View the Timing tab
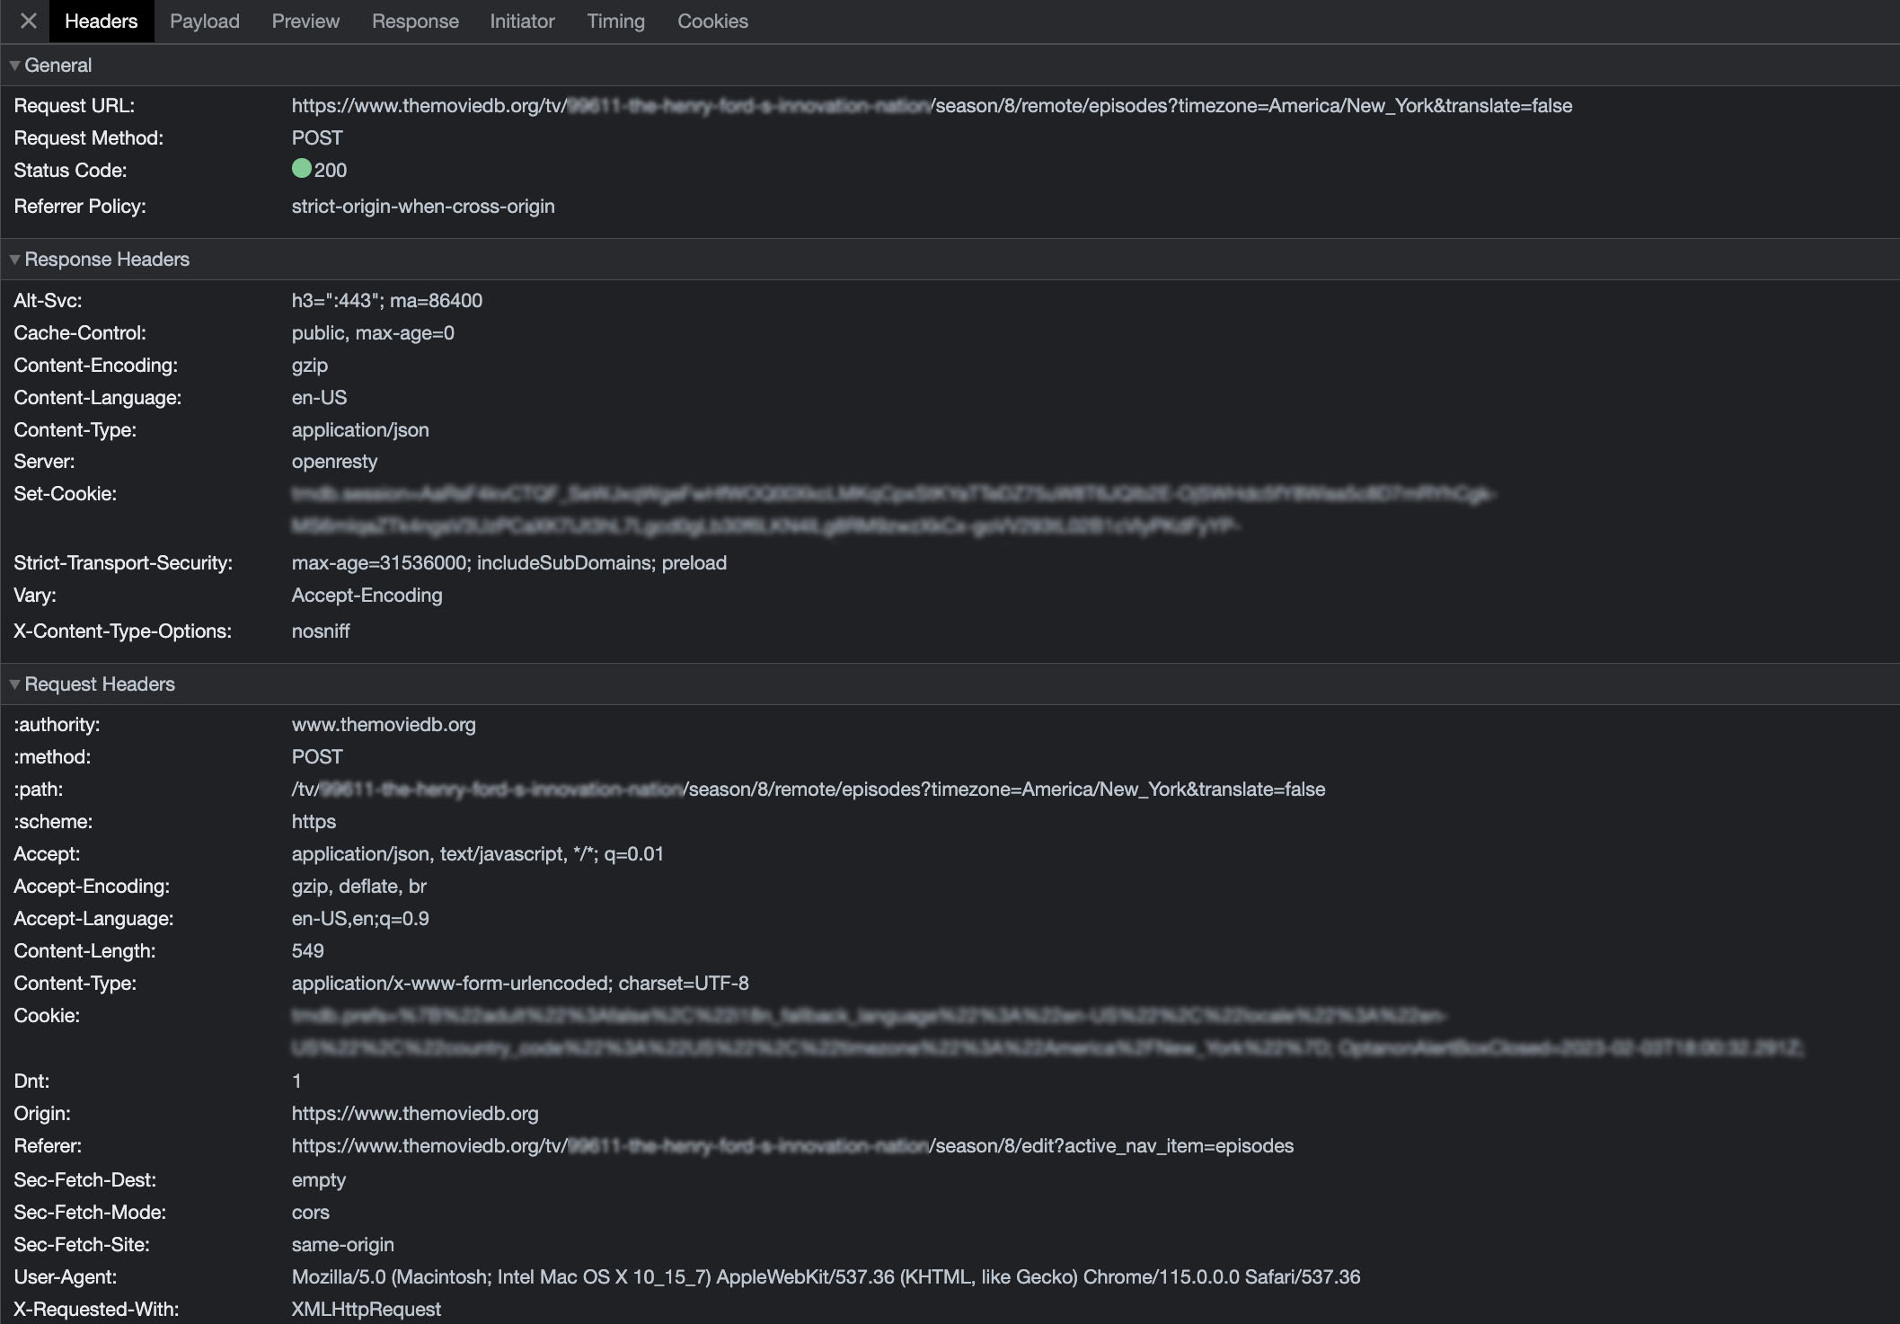The image size is (1900, 1324). click(615, 21)
